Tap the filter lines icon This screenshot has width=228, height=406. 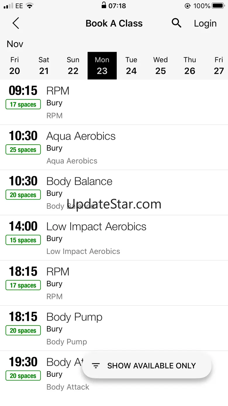(x=96, y=366)
